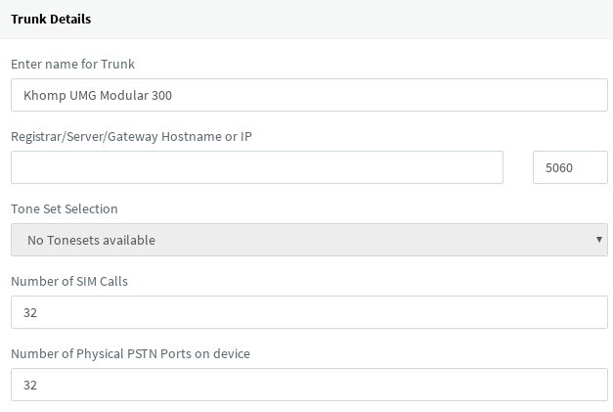This screenshot has width=613, height=412.
Task: Open the Tone Set Selection dropdown
Action: [x=309, y=240]
